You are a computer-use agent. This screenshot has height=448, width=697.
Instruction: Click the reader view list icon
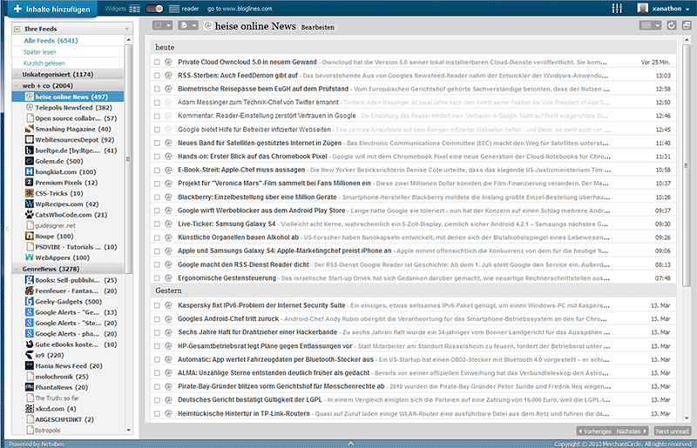pos(174,9)
